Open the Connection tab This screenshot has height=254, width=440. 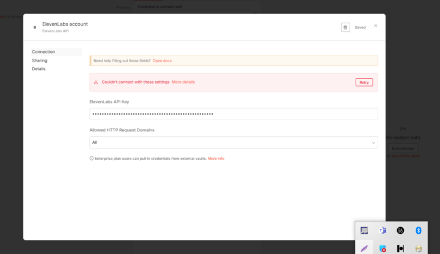pyautogui.click(x=56, y=52)
